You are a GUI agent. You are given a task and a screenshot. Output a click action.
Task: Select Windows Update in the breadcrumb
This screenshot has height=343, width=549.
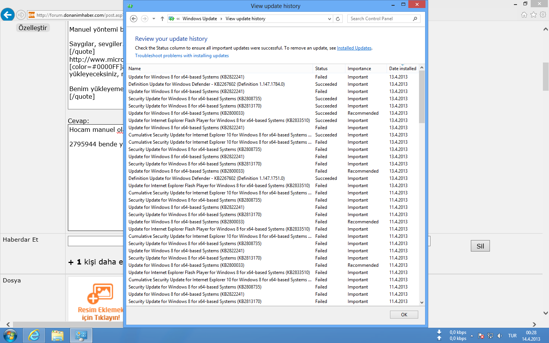[x=200, y=19]
